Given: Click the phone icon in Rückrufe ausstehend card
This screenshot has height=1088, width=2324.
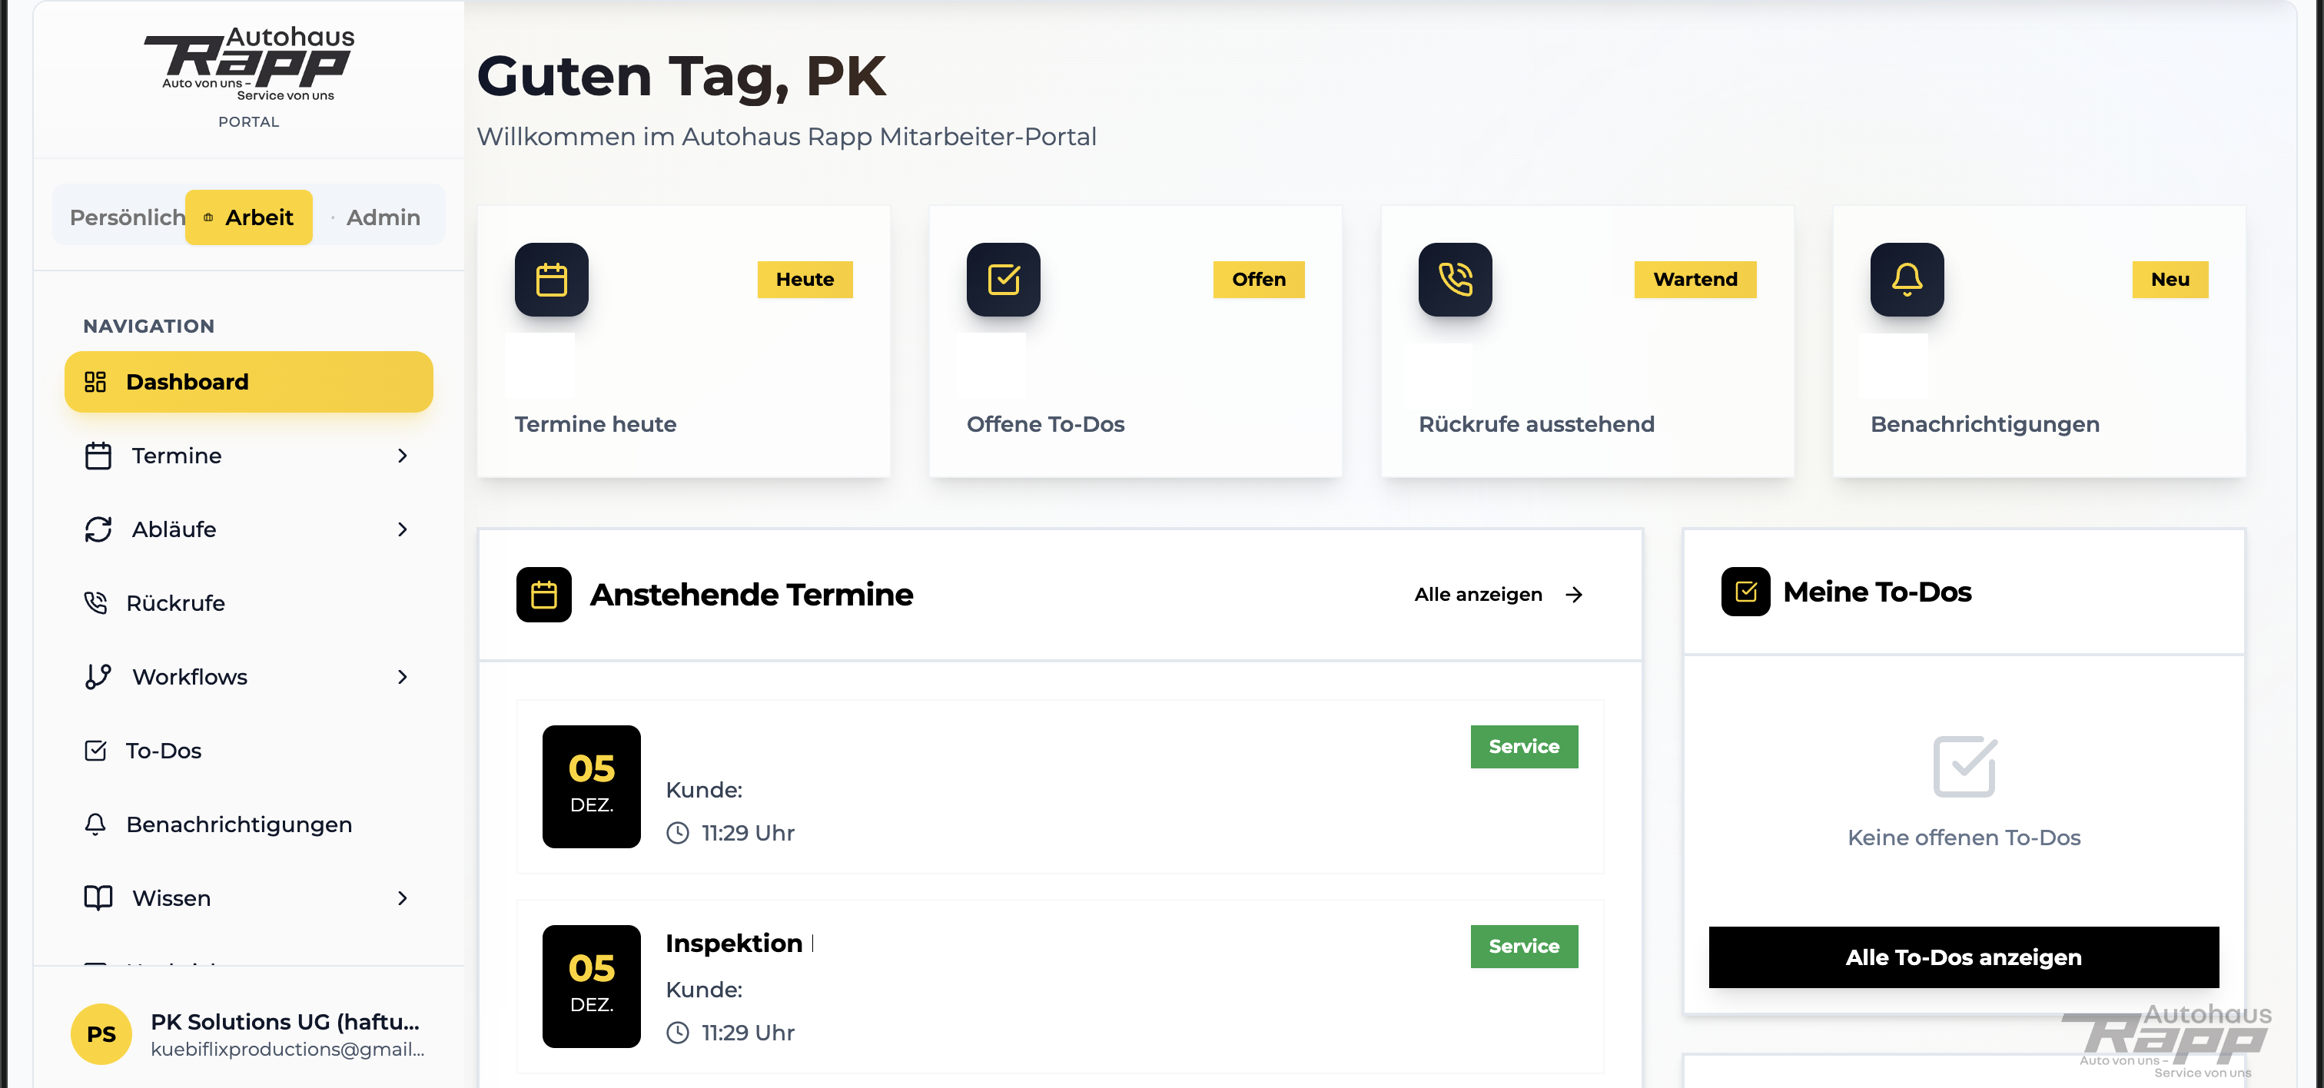Looking at the screenshot, I should click(1456, 280).
